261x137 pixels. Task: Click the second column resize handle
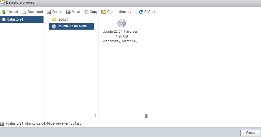[x=96, y=115]
